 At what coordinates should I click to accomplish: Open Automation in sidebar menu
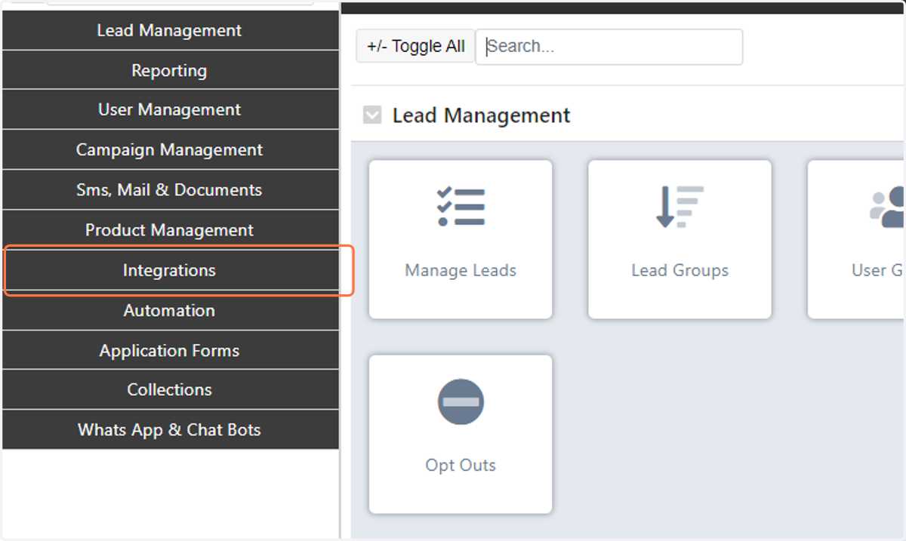(x=170, y=310)
